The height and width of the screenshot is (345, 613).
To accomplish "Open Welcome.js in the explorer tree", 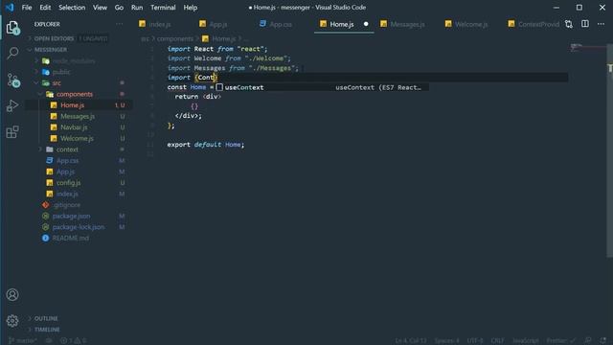I will tap(77, 138).
